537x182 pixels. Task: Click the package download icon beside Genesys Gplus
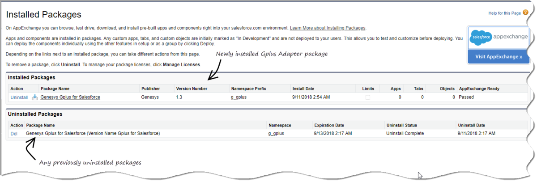click(35, 97)
